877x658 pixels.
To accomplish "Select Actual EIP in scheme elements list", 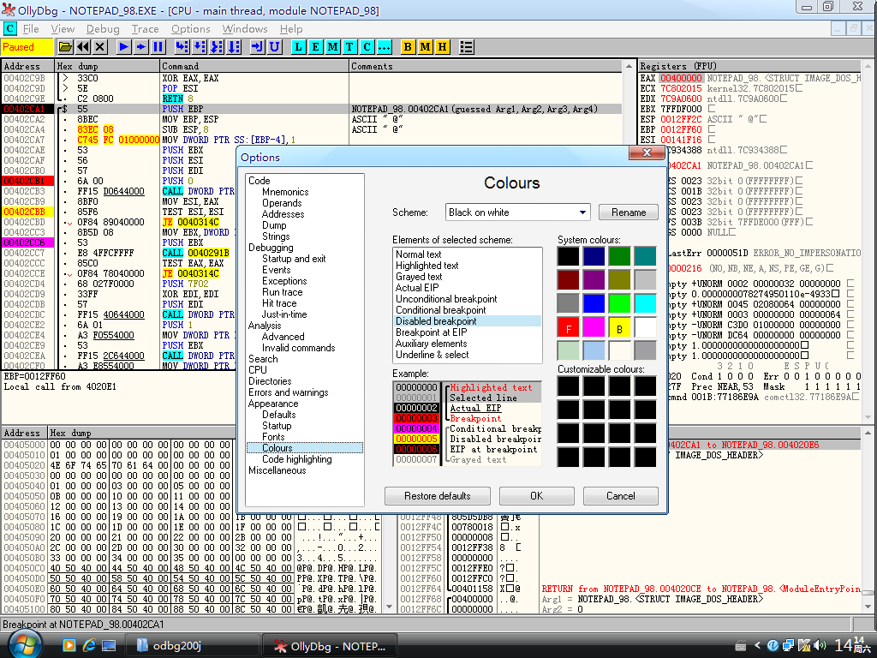I will [417, 288].
